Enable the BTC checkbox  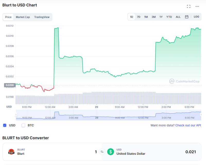click(x=23, y=125)
